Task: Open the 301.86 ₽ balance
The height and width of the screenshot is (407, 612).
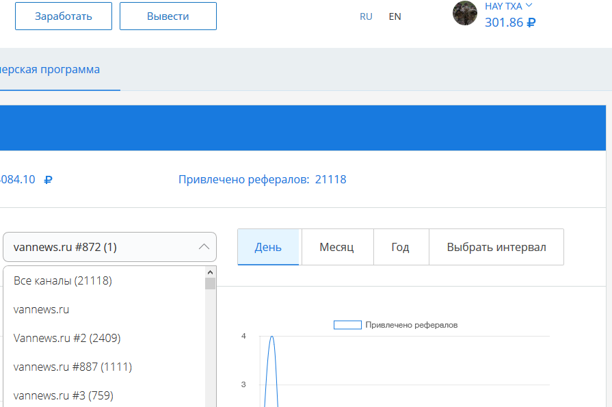Action: tap(509, 23)
